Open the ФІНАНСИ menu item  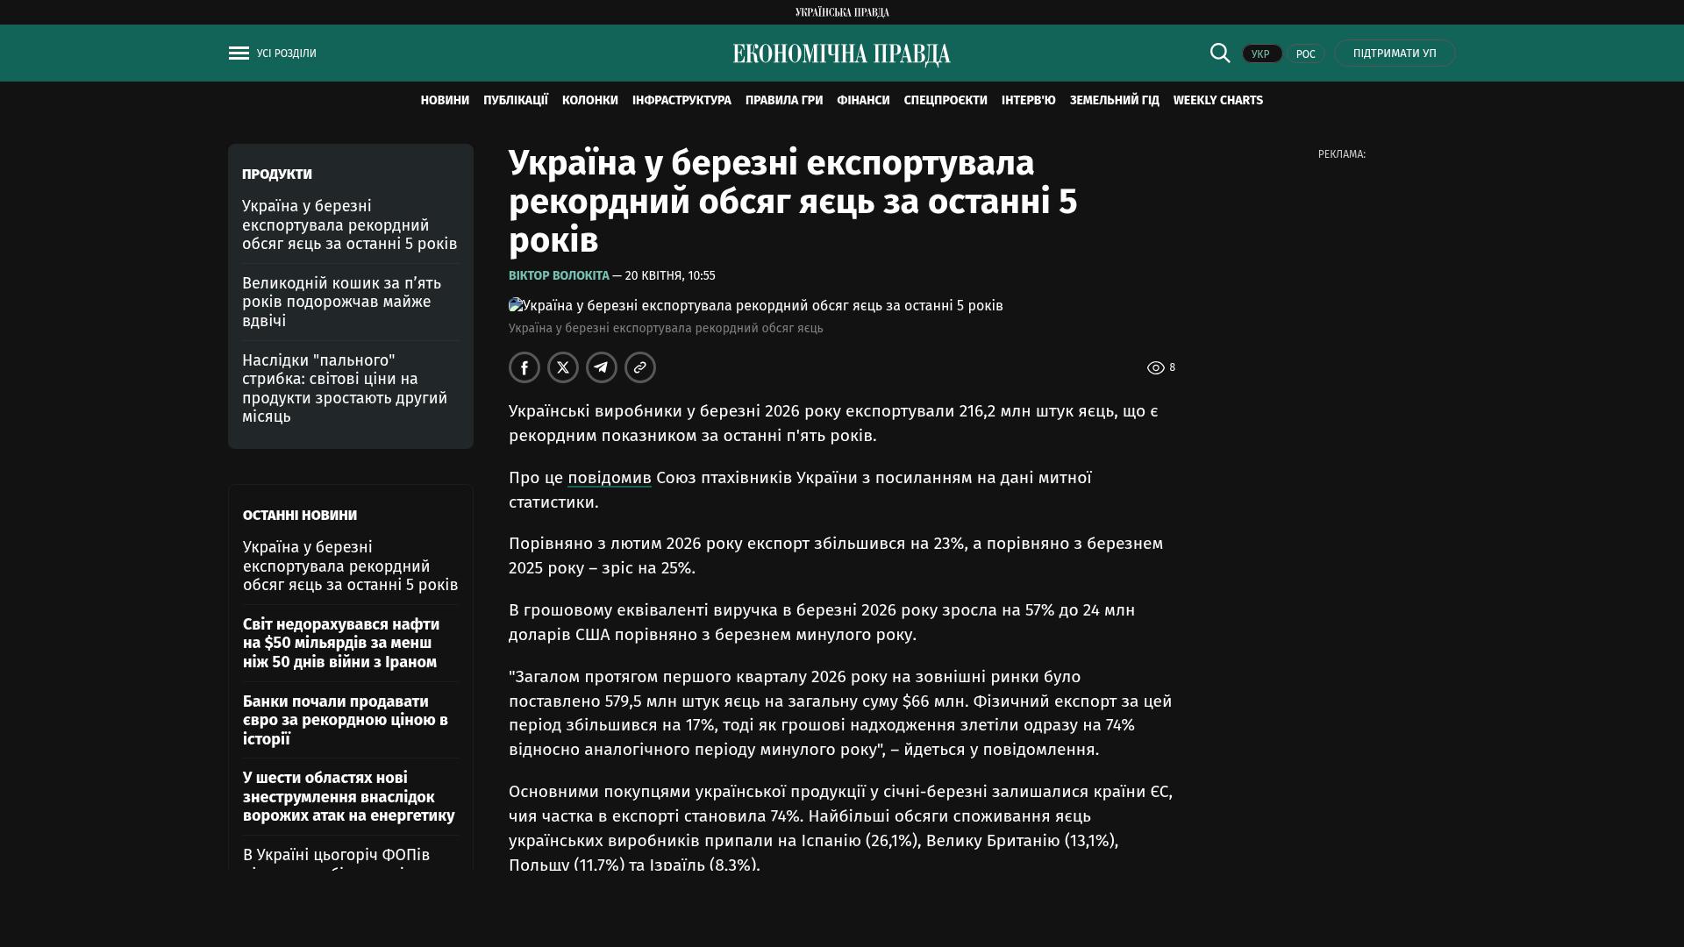point(863,101)
